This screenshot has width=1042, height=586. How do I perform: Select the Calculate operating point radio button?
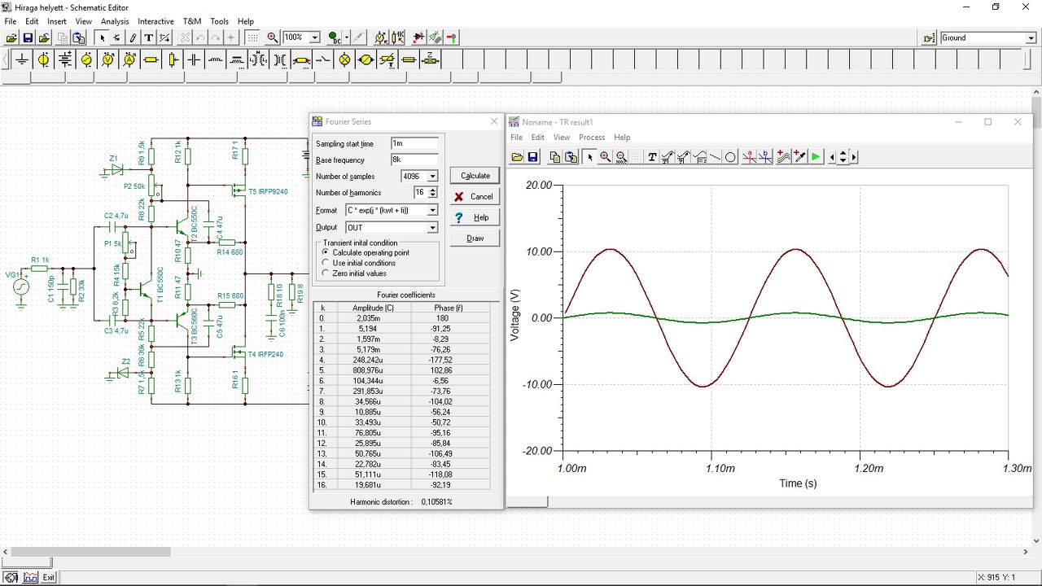(x=326, y=252)
